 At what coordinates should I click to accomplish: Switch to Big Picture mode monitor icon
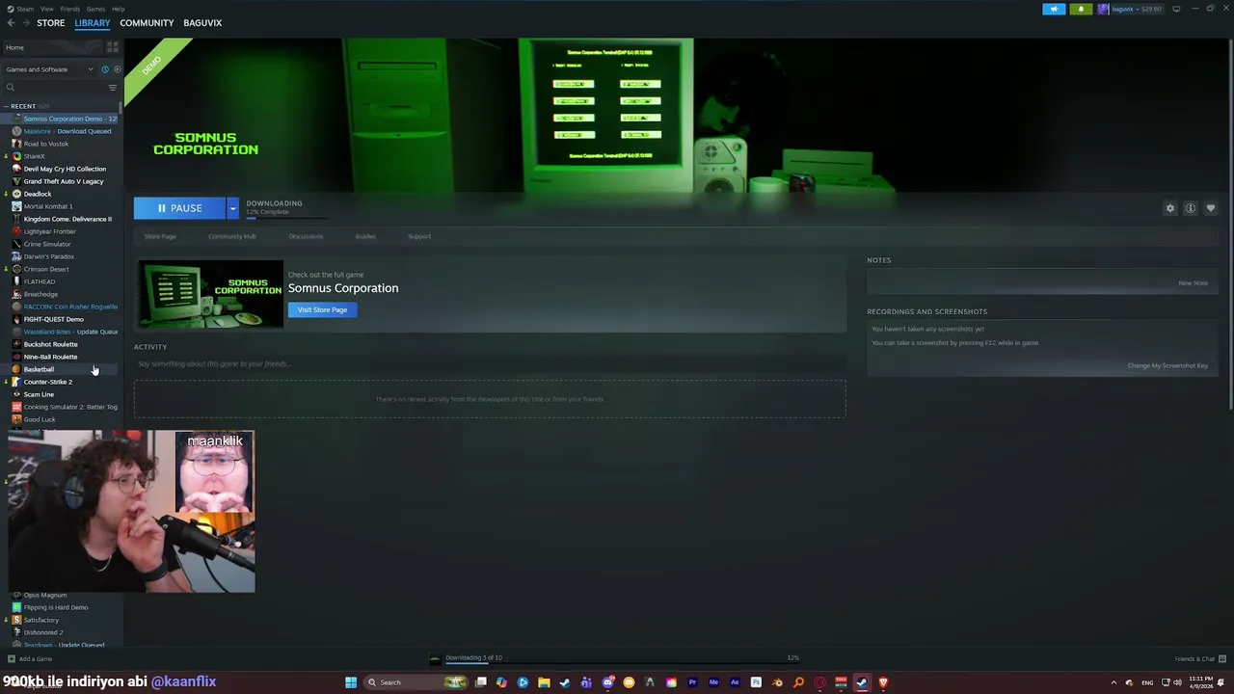(1176, 9)
